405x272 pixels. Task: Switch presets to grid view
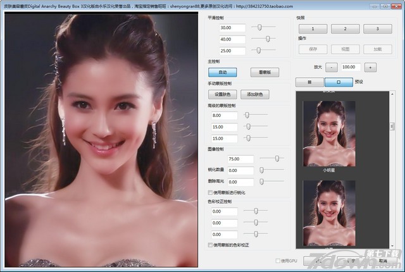point(309,82)
